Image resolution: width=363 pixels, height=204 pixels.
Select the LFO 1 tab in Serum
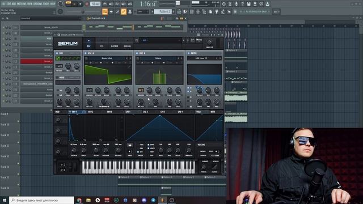(x=128, y=112)
